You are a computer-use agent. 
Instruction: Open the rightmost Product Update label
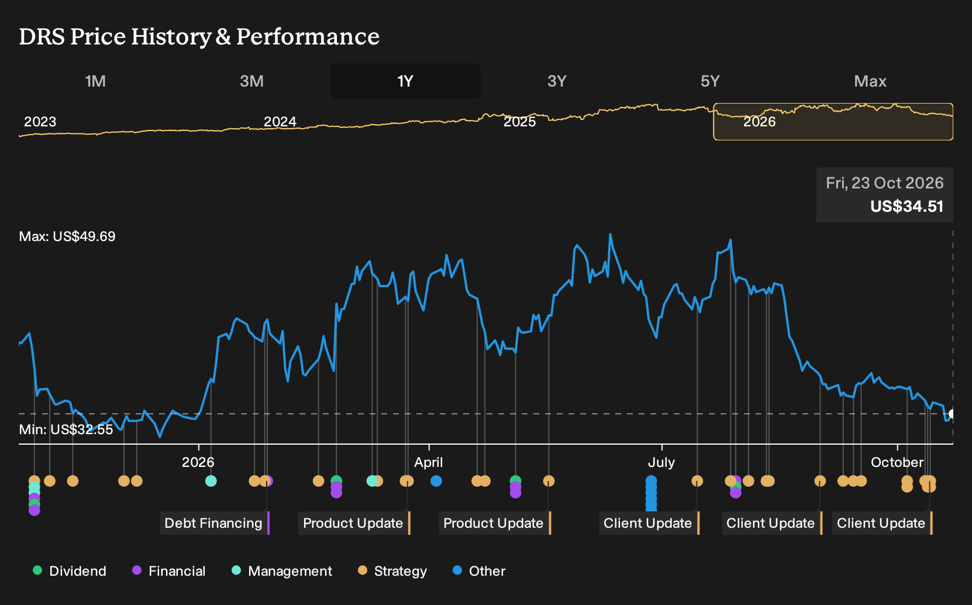pos(494,523)
